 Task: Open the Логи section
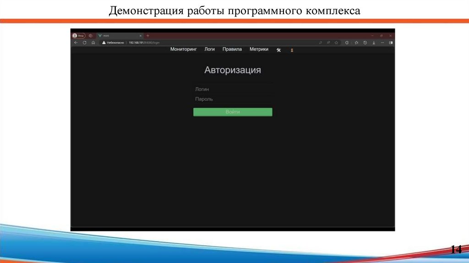point(209,49)
